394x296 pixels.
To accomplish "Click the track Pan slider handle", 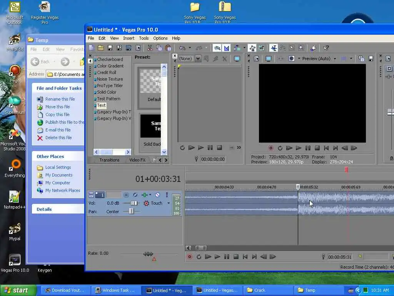I will pyautogui.click(x=132, y=211).
